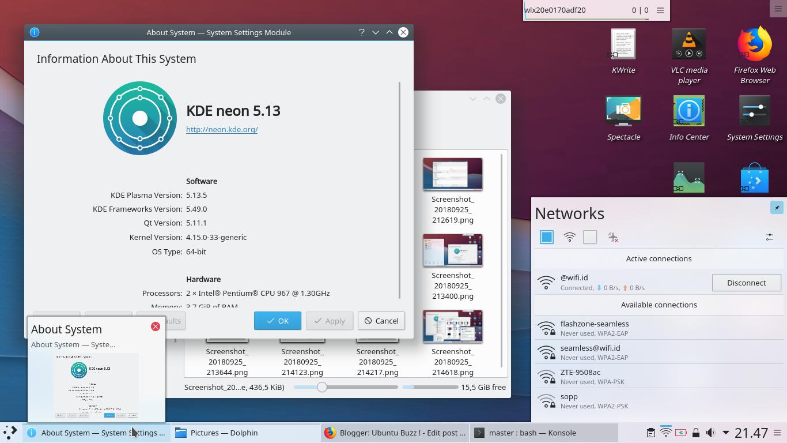Select the sopp network
Viewport: 787px width, 443px height.
click(659, 401)
